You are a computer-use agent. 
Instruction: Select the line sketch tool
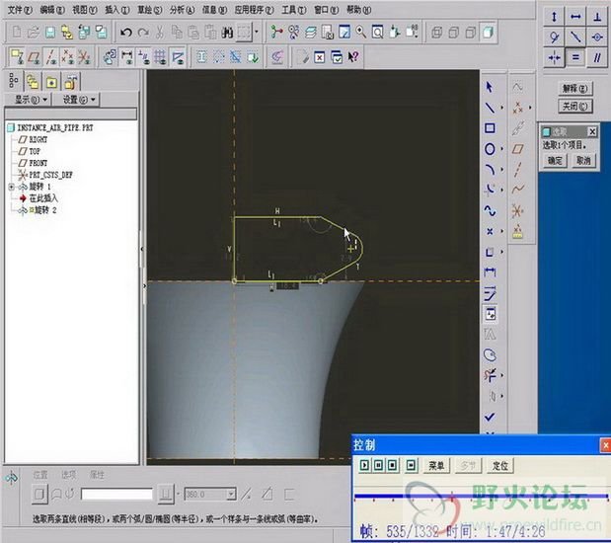(489, 107)
